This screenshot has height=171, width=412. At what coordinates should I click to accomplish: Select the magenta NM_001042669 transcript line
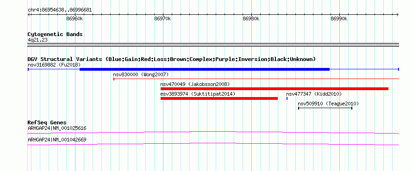(213, 144)
